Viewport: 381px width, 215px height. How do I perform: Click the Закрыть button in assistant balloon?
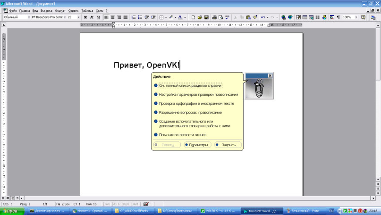tap(228, 145)
